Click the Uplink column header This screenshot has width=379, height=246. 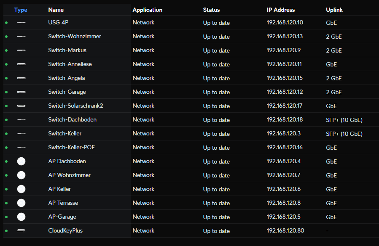tap(334, 10)
